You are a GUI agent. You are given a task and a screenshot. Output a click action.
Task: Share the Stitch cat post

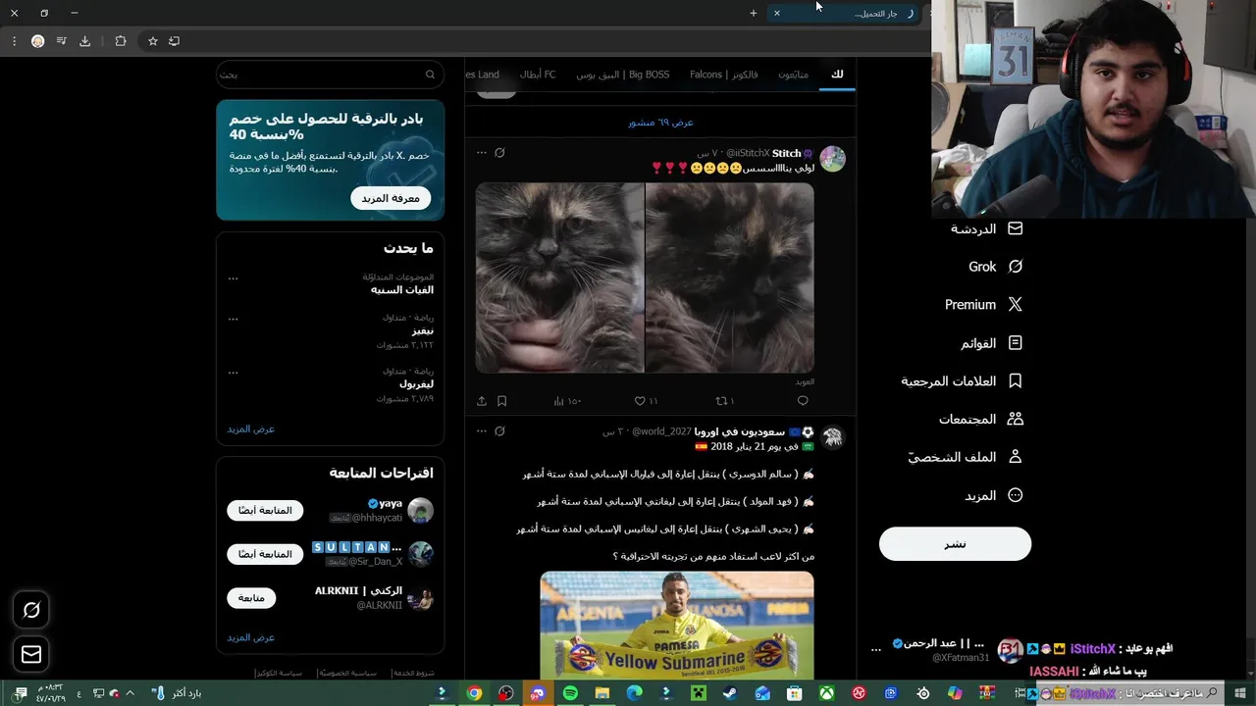pos(482,401)
